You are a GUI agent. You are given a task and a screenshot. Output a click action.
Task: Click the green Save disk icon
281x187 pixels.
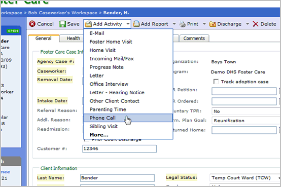[x=62, y=24]
